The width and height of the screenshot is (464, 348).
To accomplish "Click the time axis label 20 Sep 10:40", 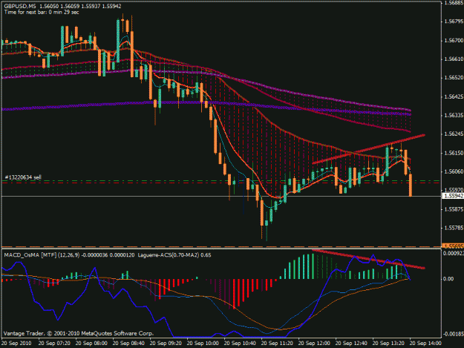I will pos(240,344).
